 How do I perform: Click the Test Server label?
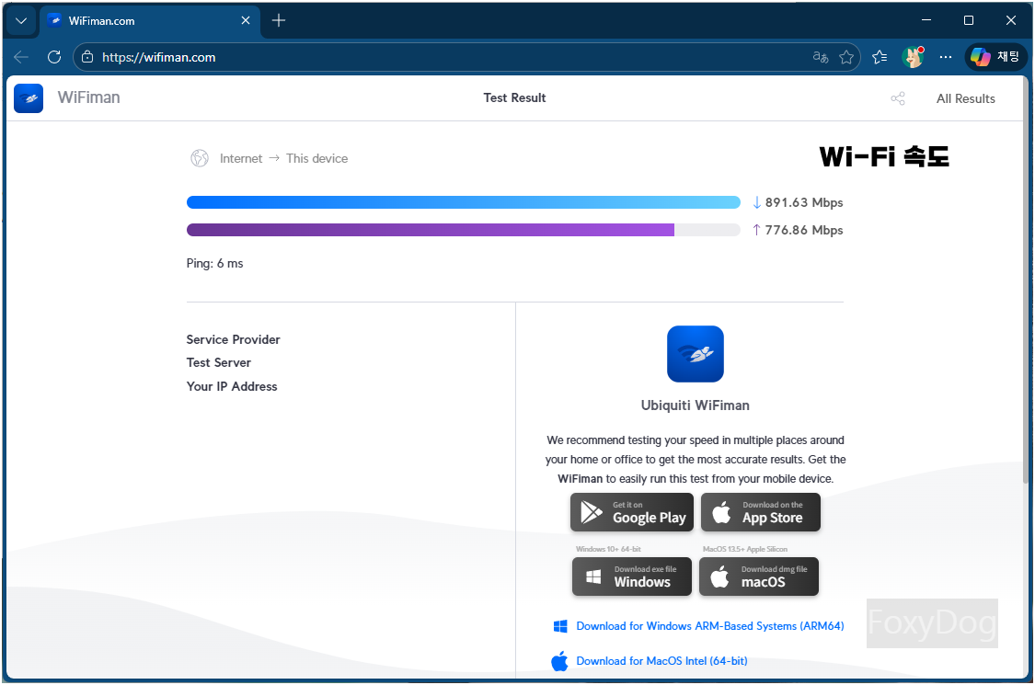(218, 362)
